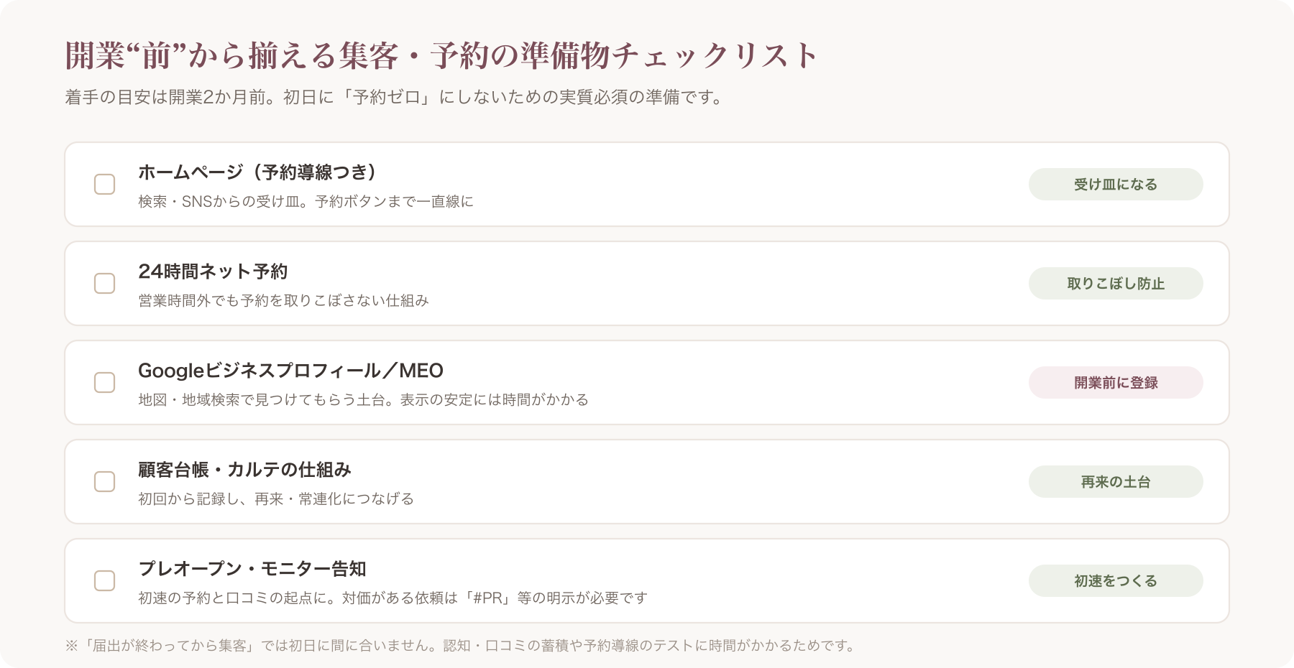
Task: Click the プレオープン・モニター告知 heading
Action: pyautogui.click(x=252, y=569)
